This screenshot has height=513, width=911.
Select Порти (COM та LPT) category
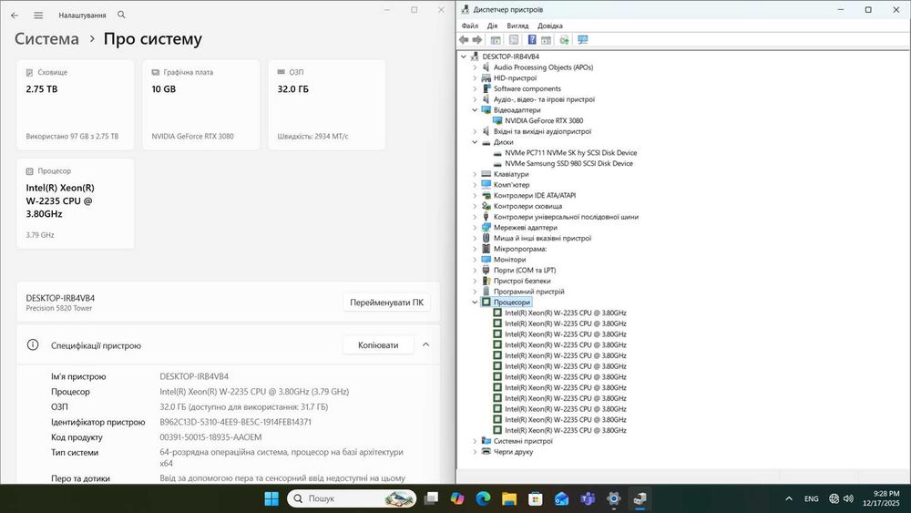(524, 270)
